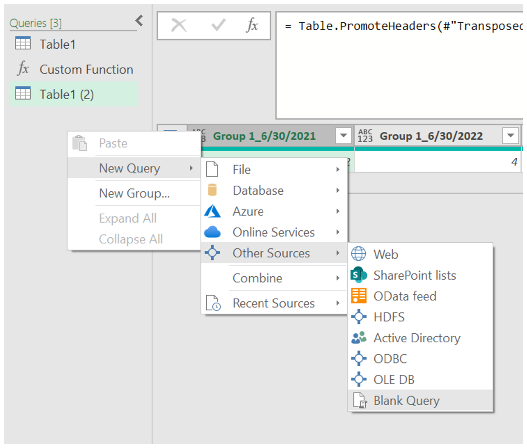Collapse the Queries pane with chevron
Screen dimensions: 527x448
[x=139, y=21]
